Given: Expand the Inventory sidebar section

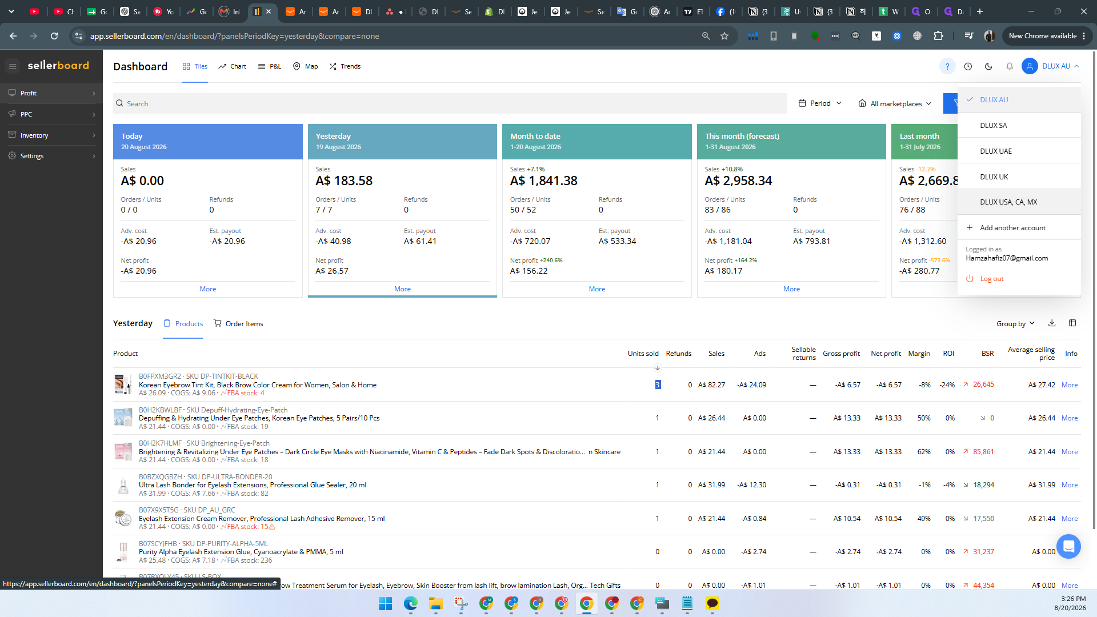Looking at the screenshot, I should tap(51, 135).
